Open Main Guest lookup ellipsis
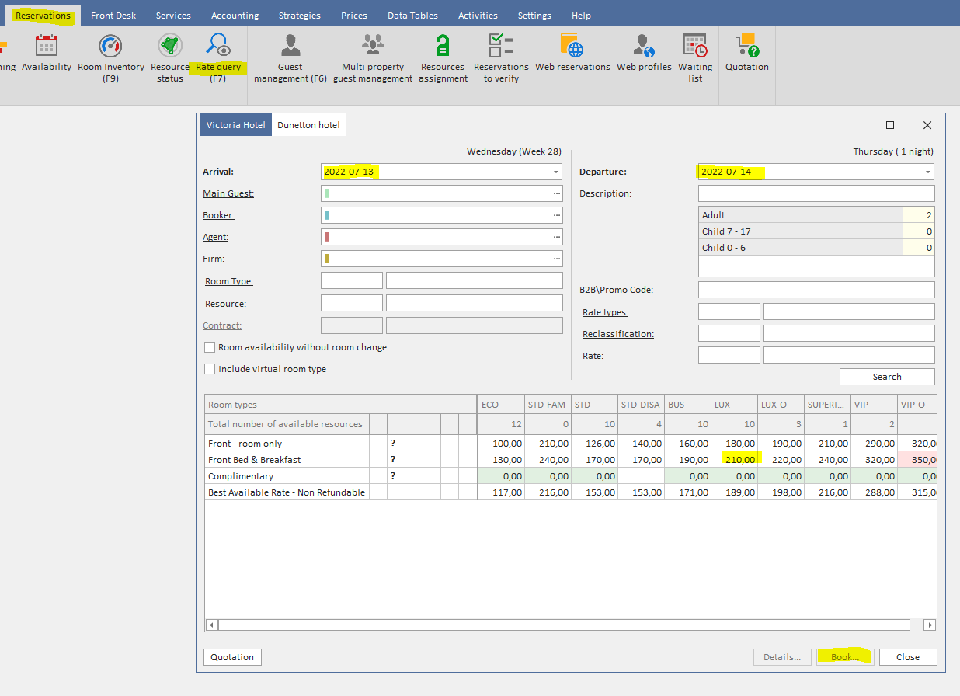 point(556,193)
